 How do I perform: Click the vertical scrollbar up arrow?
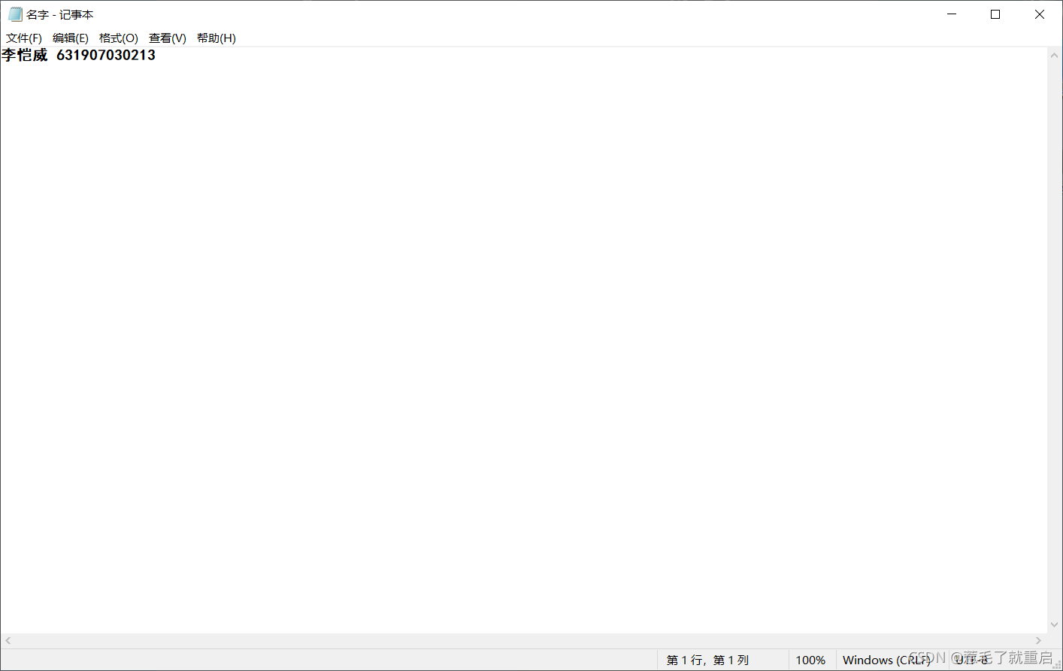[1054, 56]
